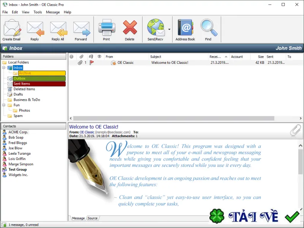Sort by the attachment column icon
The image size is (304, 228).
(81, 57)
